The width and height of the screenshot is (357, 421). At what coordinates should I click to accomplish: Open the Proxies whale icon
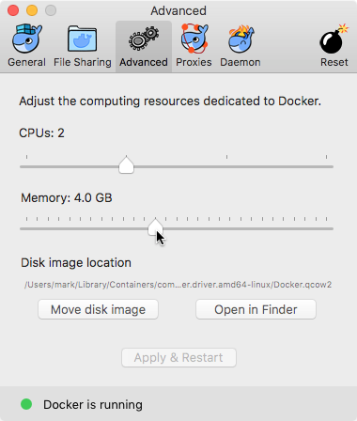click(194, 39)
